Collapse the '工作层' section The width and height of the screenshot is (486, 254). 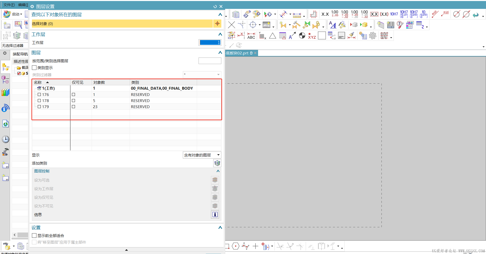tap(220, 34)
